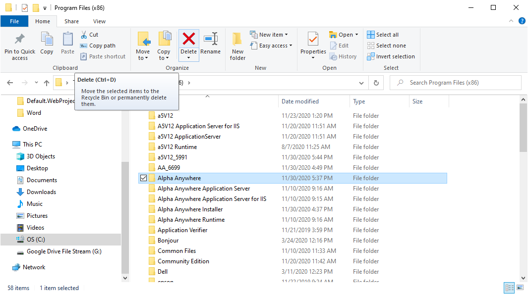The width and height of the screenshot is (528, 294).
Task: Click Copy path in the ribbon
Action: point(98,46)
